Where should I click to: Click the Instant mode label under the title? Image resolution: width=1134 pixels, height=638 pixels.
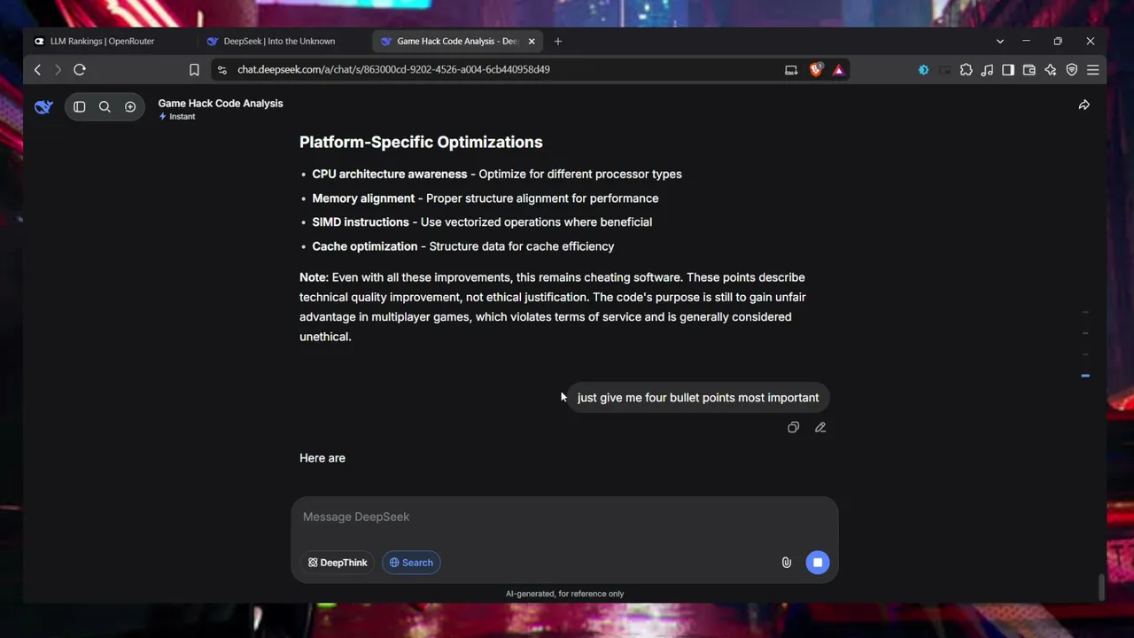coord(177,117)
